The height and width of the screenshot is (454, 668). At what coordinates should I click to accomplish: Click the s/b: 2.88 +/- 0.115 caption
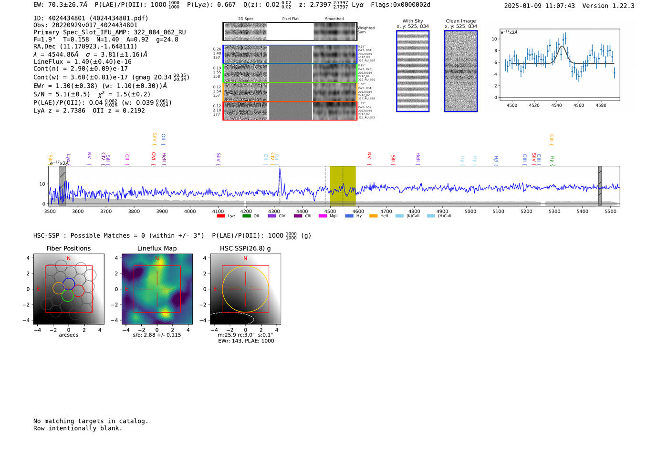tap(157, 335)
